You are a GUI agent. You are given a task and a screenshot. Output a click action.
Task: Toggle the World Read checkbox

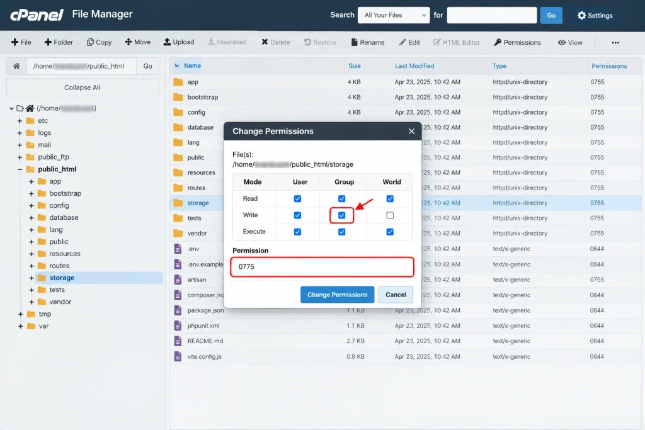point(390,198)
